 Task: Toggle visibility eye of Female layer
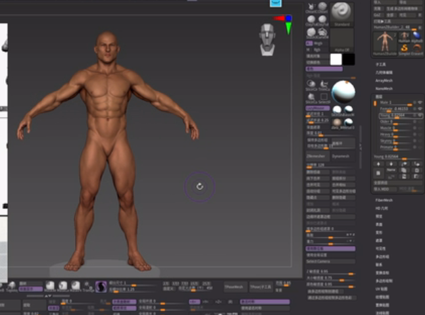point(420,109)
